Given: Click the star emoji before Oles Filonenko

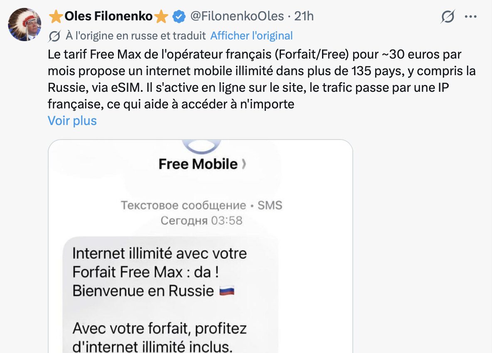Looking at the screenshot, I should pos(56,17).
